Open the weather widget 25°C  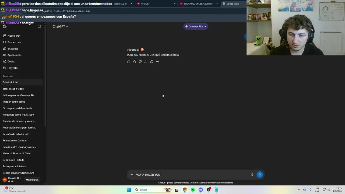[x=15, y=190]
